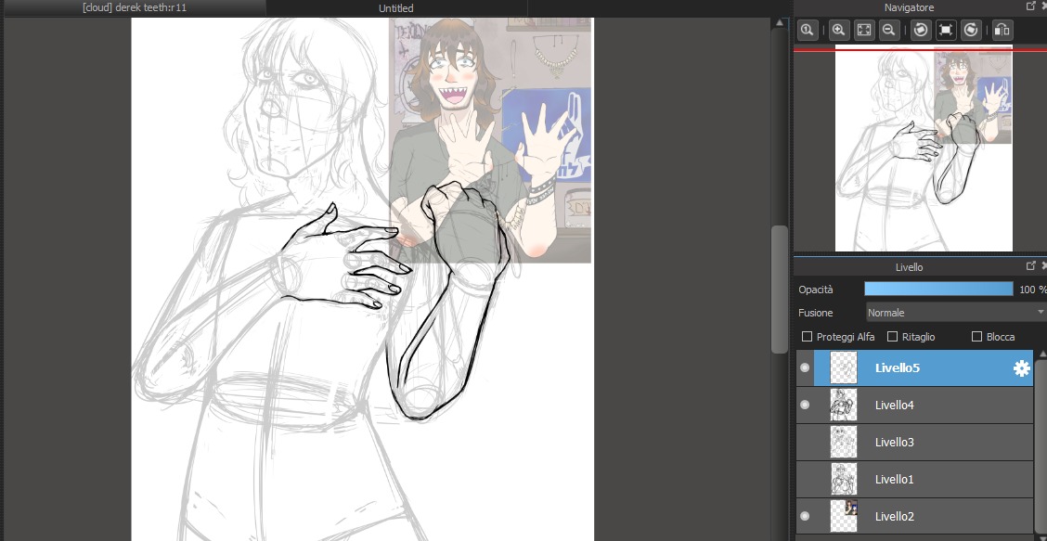Click the canvas scrollbar up arrow
The height and width of the screenshot is (541, 1047).
click(x=780, y=22)
